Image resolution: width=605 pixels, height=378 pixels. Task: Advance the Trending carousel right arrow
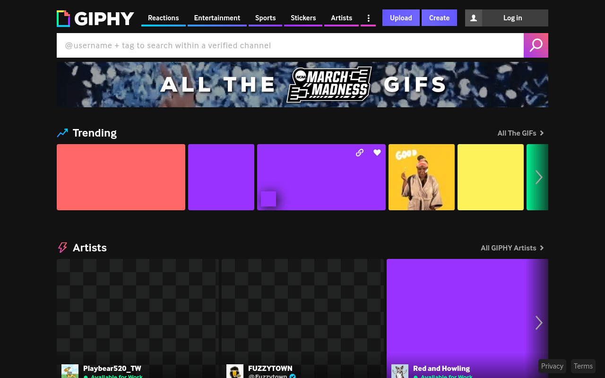pyautogui.click(x=539, y=177)
